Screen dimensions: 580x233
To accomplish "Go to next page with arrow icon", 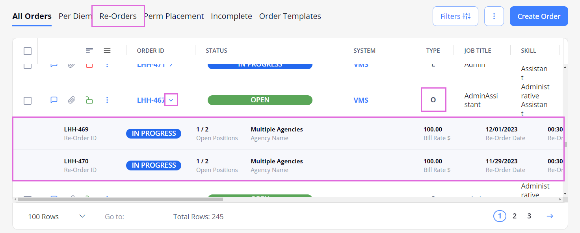I will (x=550, y=216).
